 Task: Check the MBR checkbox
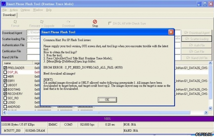tap(5, 77)
